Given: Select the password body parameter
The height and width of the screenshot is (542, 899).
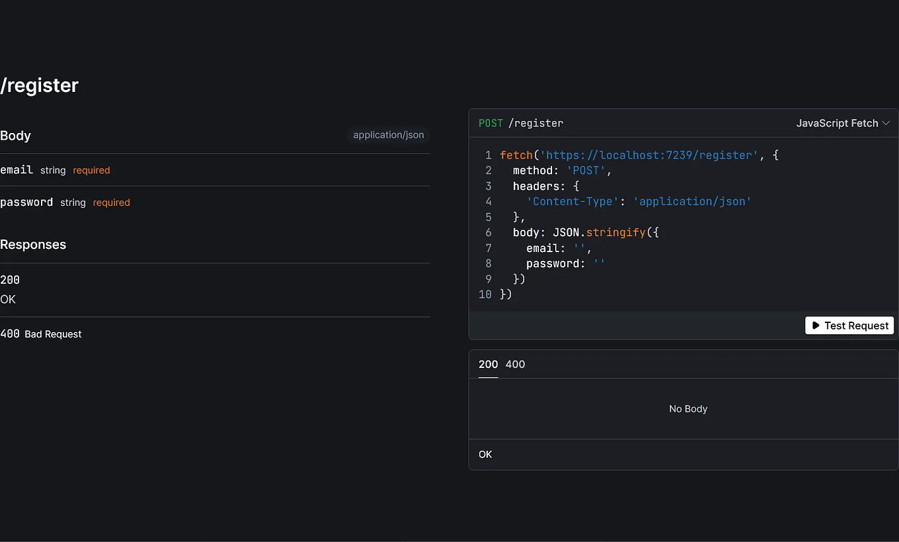Looking at the screenshot, I should coord(26,203).
